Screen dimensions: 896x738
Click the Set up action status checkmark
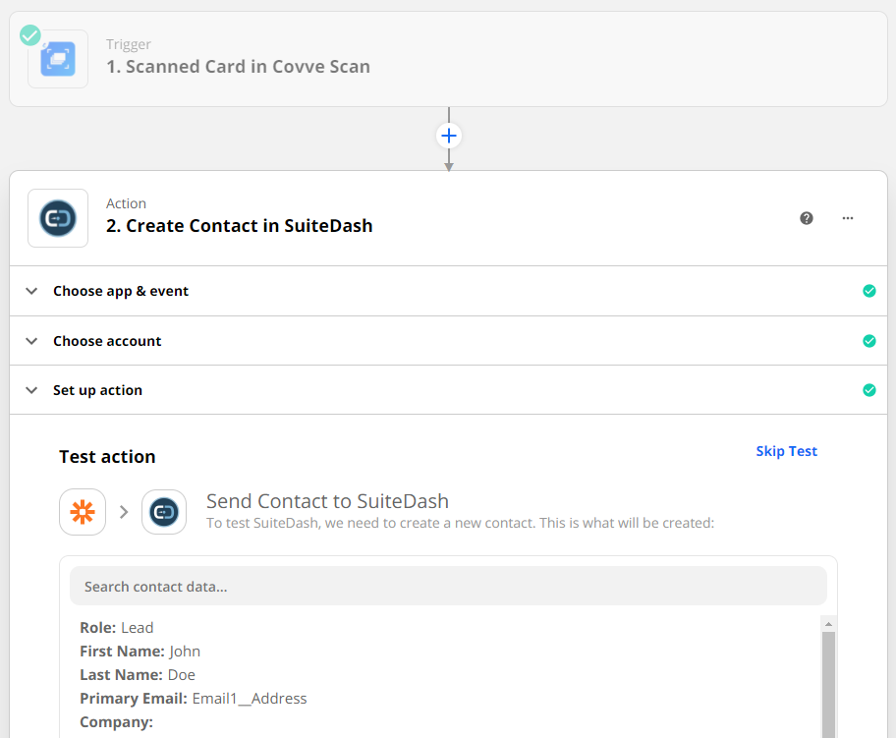tap(868, 390)
